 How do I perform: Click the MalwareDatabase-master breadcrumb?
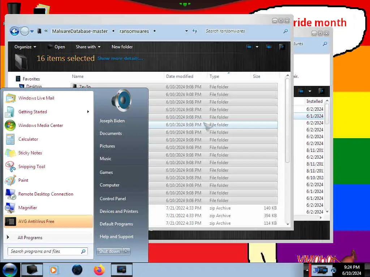[80, 31]
